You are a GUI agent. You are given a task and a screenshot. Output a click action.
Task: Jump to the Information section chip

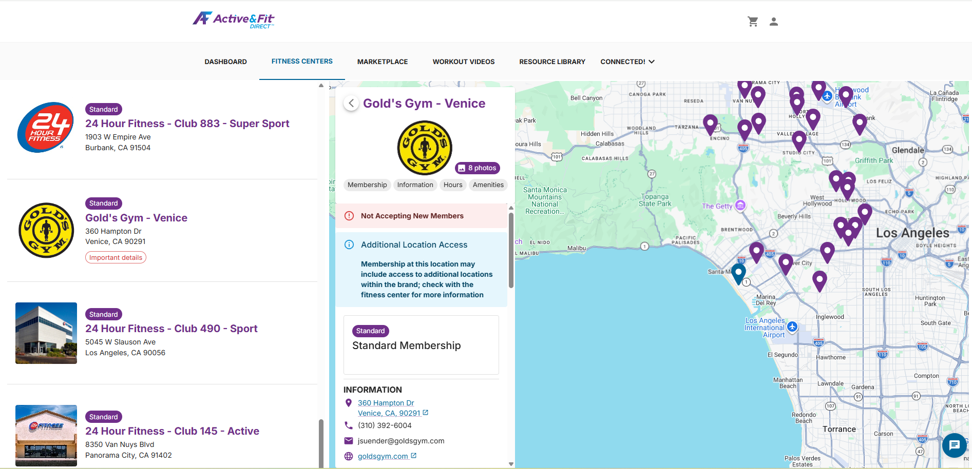(x=415, y=185)
